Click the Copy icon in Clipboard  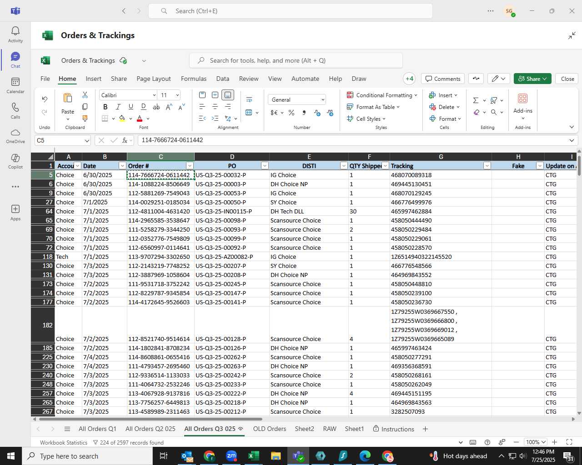click(x=85, y=107)
